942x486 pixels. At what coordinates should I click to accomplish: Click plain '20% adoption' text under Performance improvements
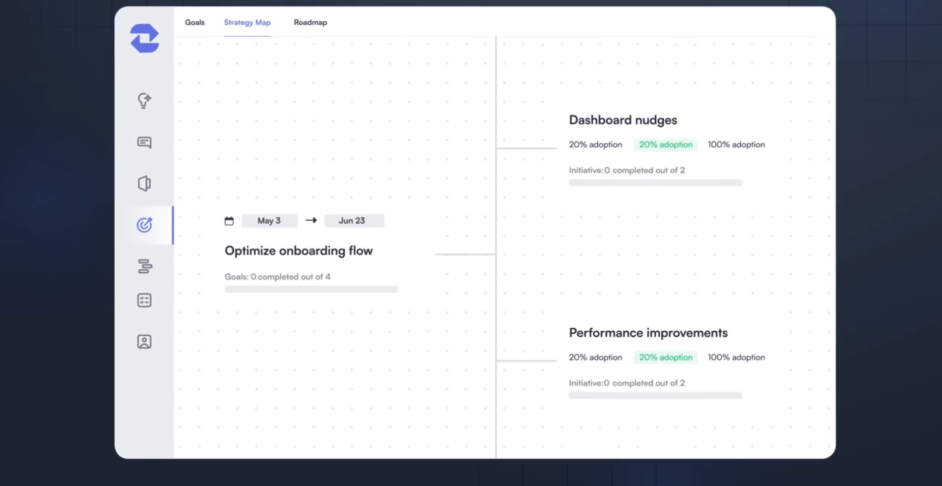595,358
